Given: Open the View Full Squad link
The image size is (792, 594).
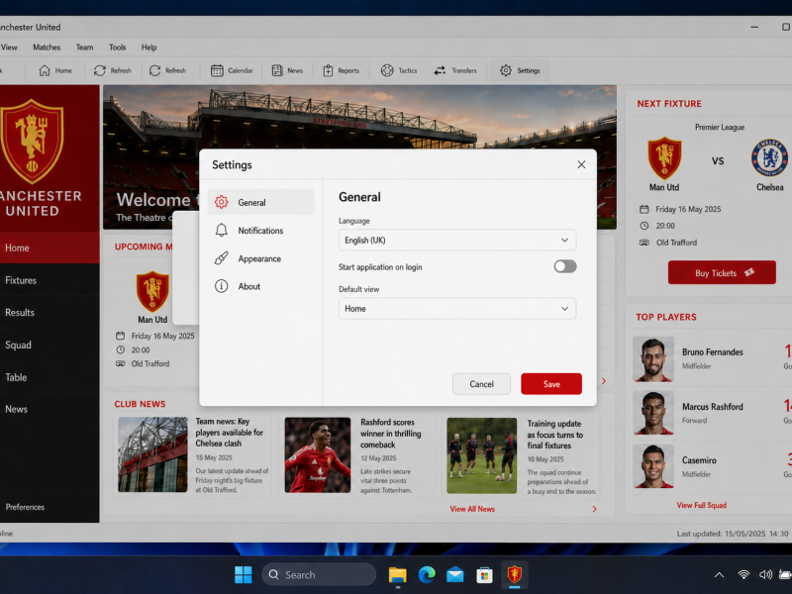Looking at the screenshot, I should pos(701,505).
